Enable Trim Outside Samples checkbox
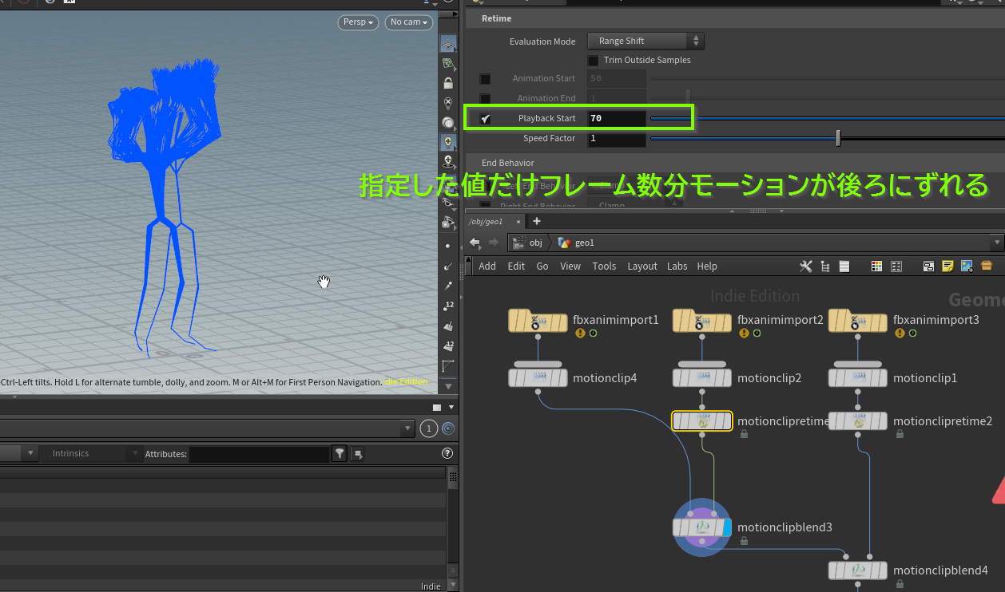This screenshot has width=1005, height=592. coord(594,60)
